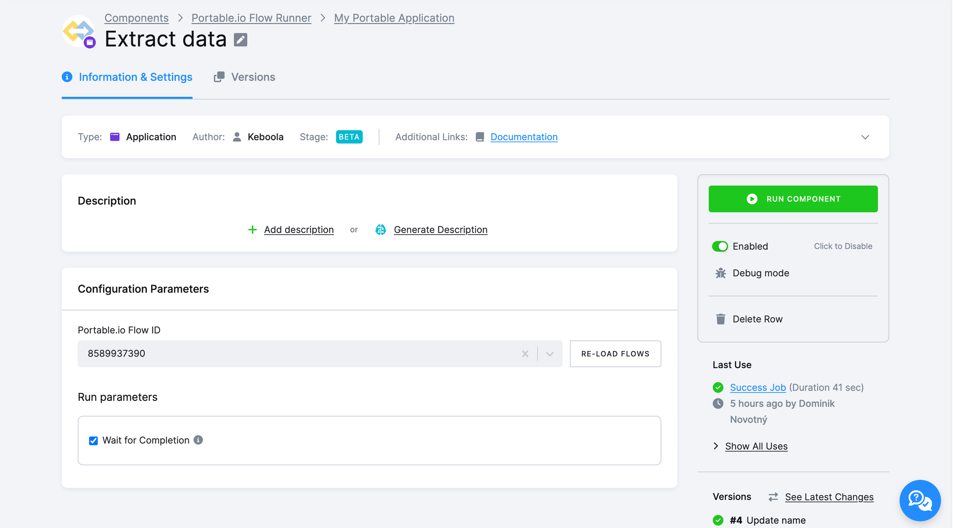Toggle Debug mode on
953x528 pixels.
click(760, 273)
